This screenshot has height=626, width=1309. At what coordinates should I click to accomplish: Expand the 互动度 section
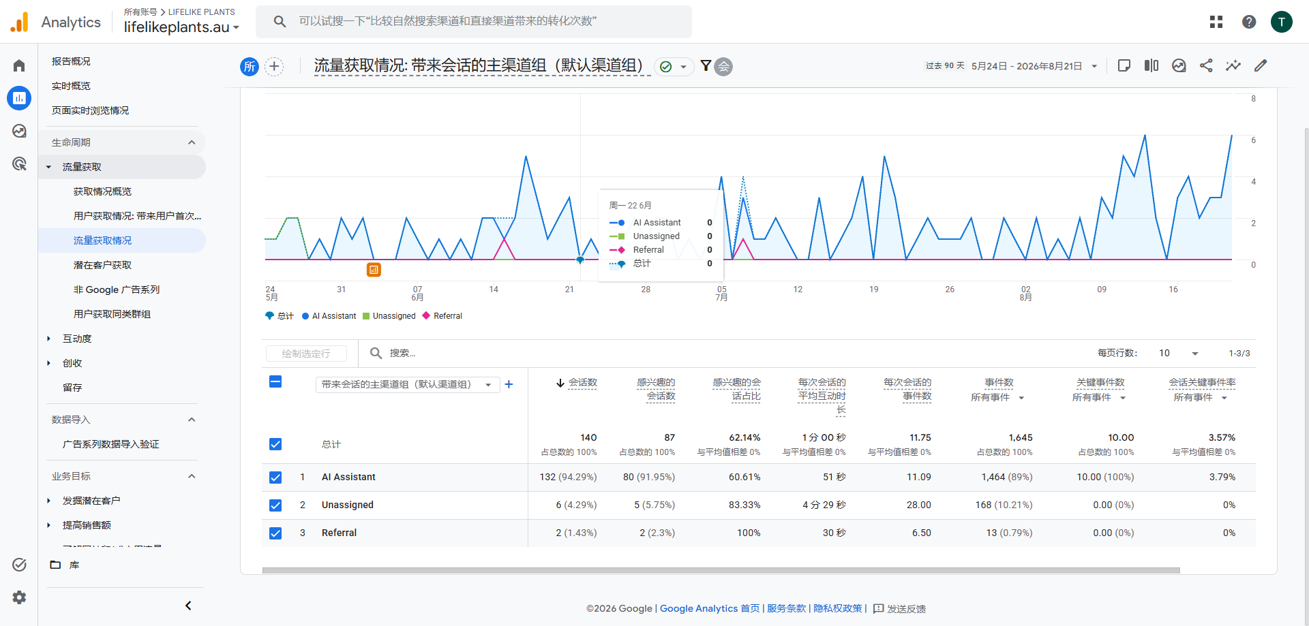pos(48,339)
